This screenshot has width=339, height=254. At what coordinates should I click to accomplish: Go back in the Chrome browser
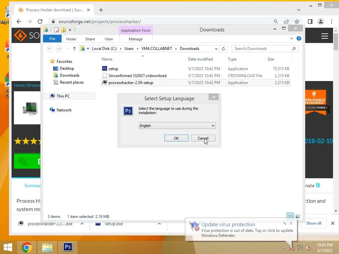pyautogui.click(x=19, y=21)
